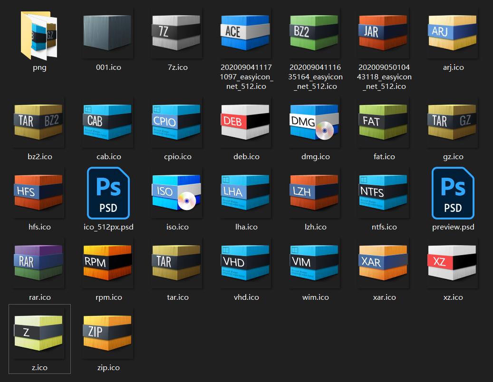Click the gz.ico file name
The image size is (493, 382).
click(453, 157)
